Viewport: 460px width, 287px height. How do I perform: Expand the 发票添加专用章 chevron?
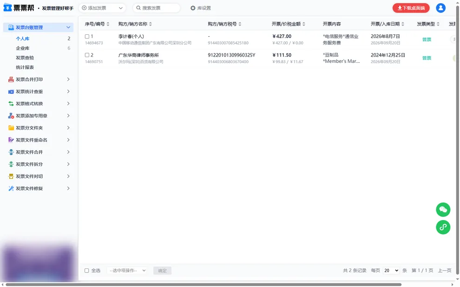point(68,116)
